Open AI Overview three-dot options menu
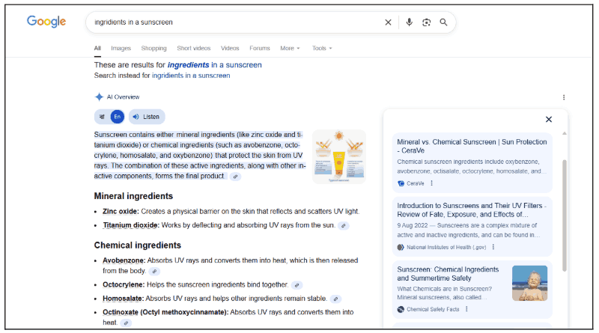599x333 pixels. [x=564, y=97]
